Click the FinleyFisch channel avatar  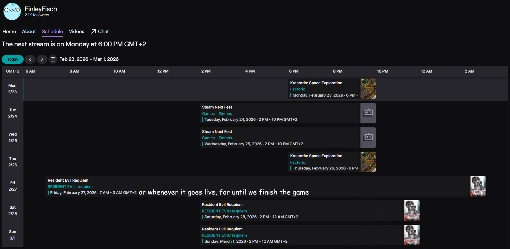[x=12, y=11]
